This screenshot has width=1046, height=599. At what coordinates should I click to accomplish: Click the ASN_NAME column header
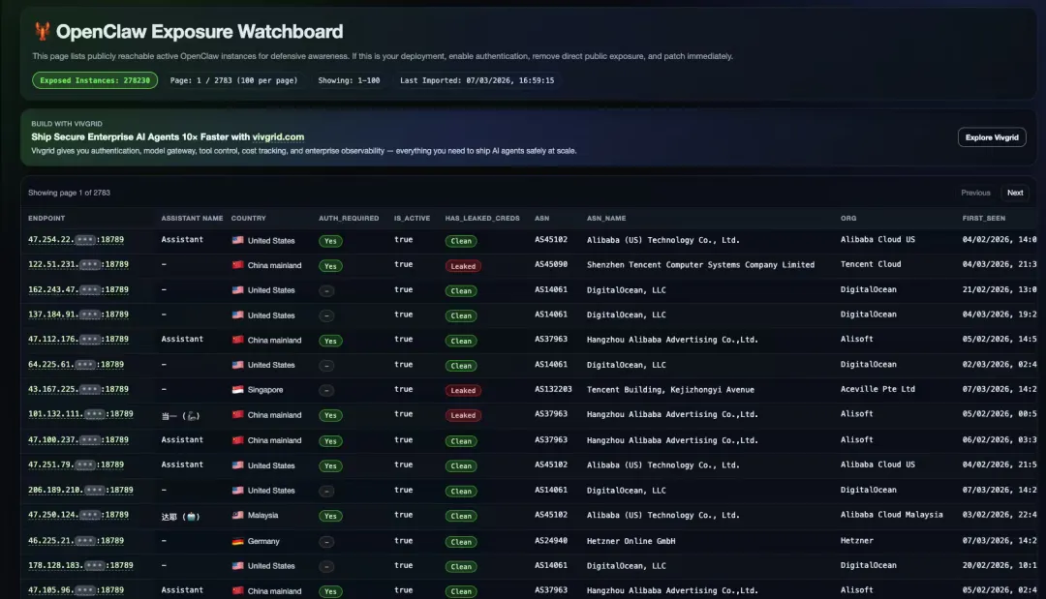click(x=606, y=219)
